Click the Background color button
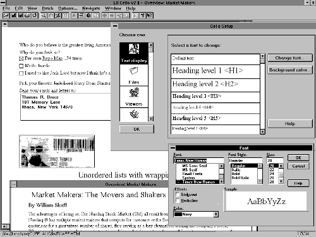 [290, 70]
